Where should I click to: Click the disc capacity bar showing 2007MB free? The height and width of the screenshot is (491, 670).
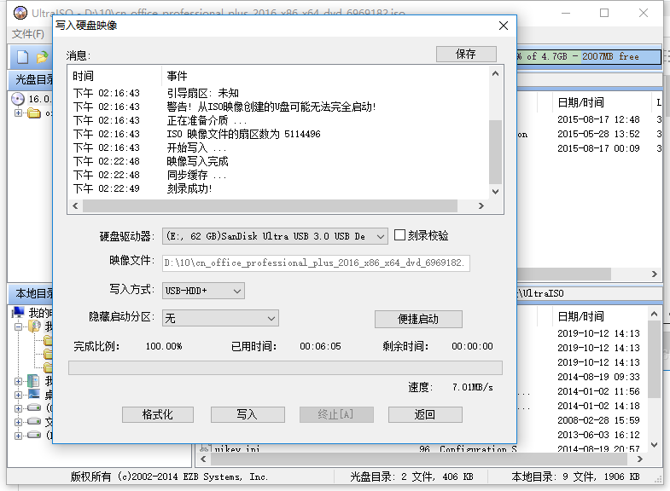click(588, 57)
